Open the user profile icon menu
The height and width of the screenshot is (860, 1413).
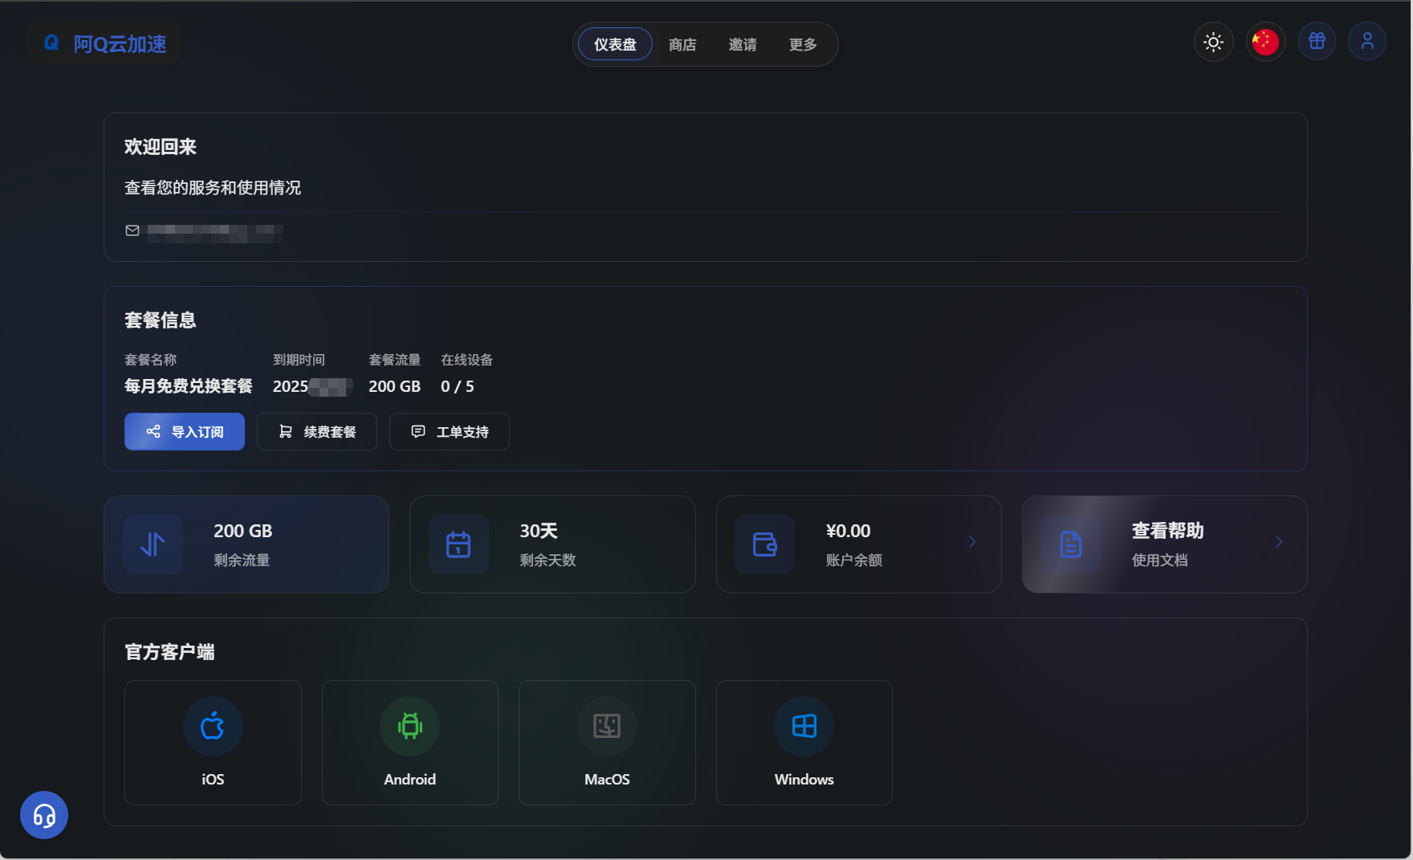(x=1367, y=41)
